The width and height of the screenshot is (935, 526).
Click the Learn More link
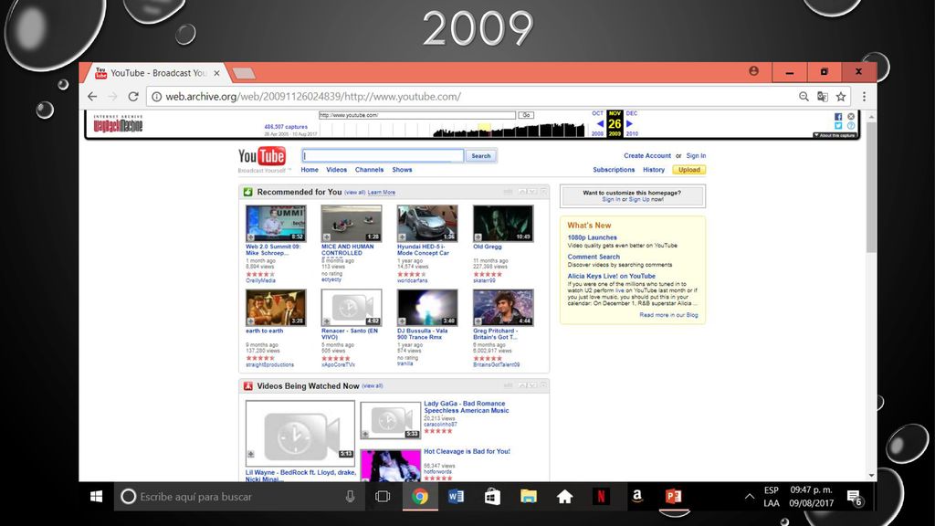[381, 193]
